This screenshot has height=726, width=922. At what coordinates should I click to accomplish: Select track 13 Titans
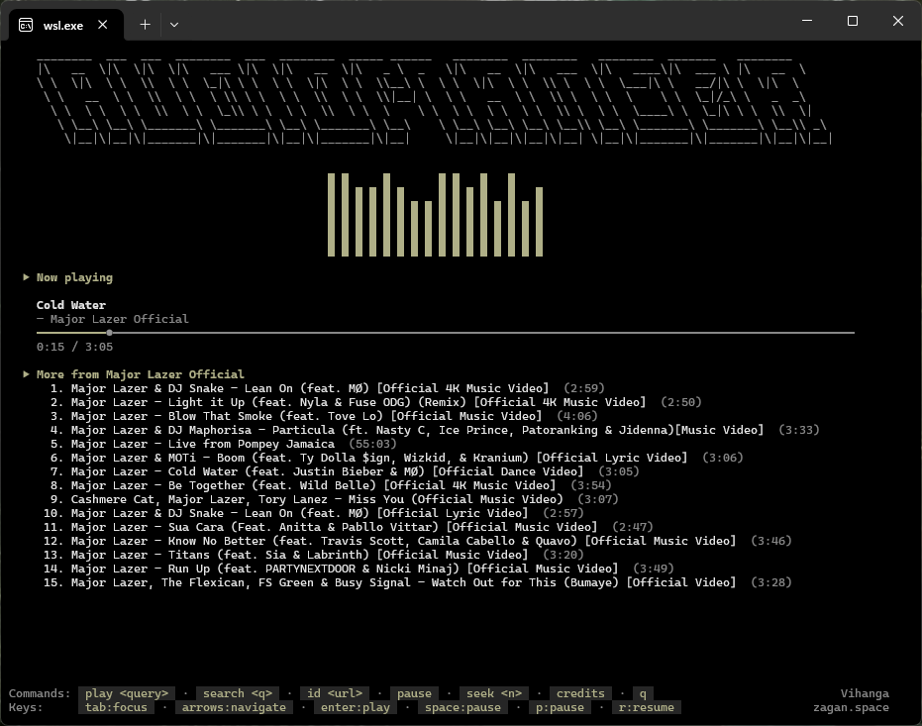click(x=314, y=555)
